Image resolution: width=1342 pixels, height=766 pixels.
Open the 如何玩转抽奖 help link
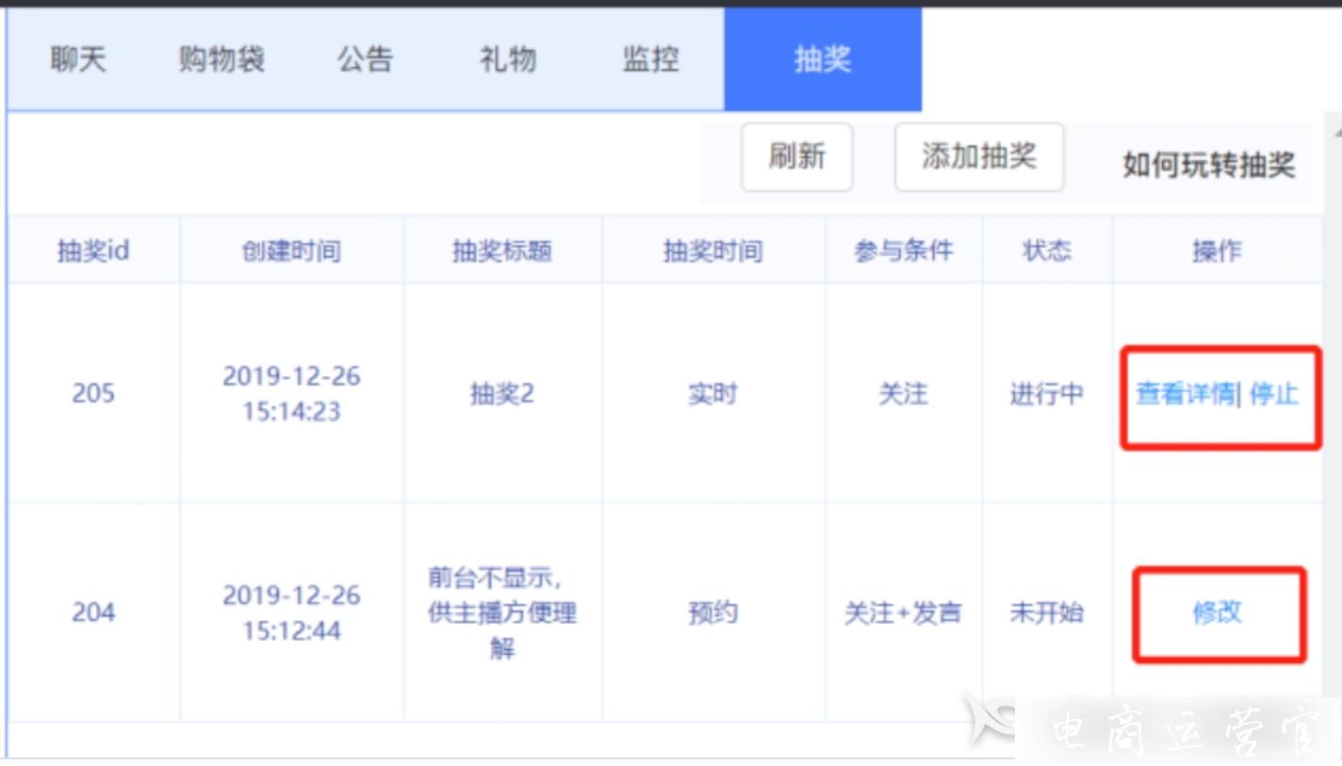click(1208, 165)
